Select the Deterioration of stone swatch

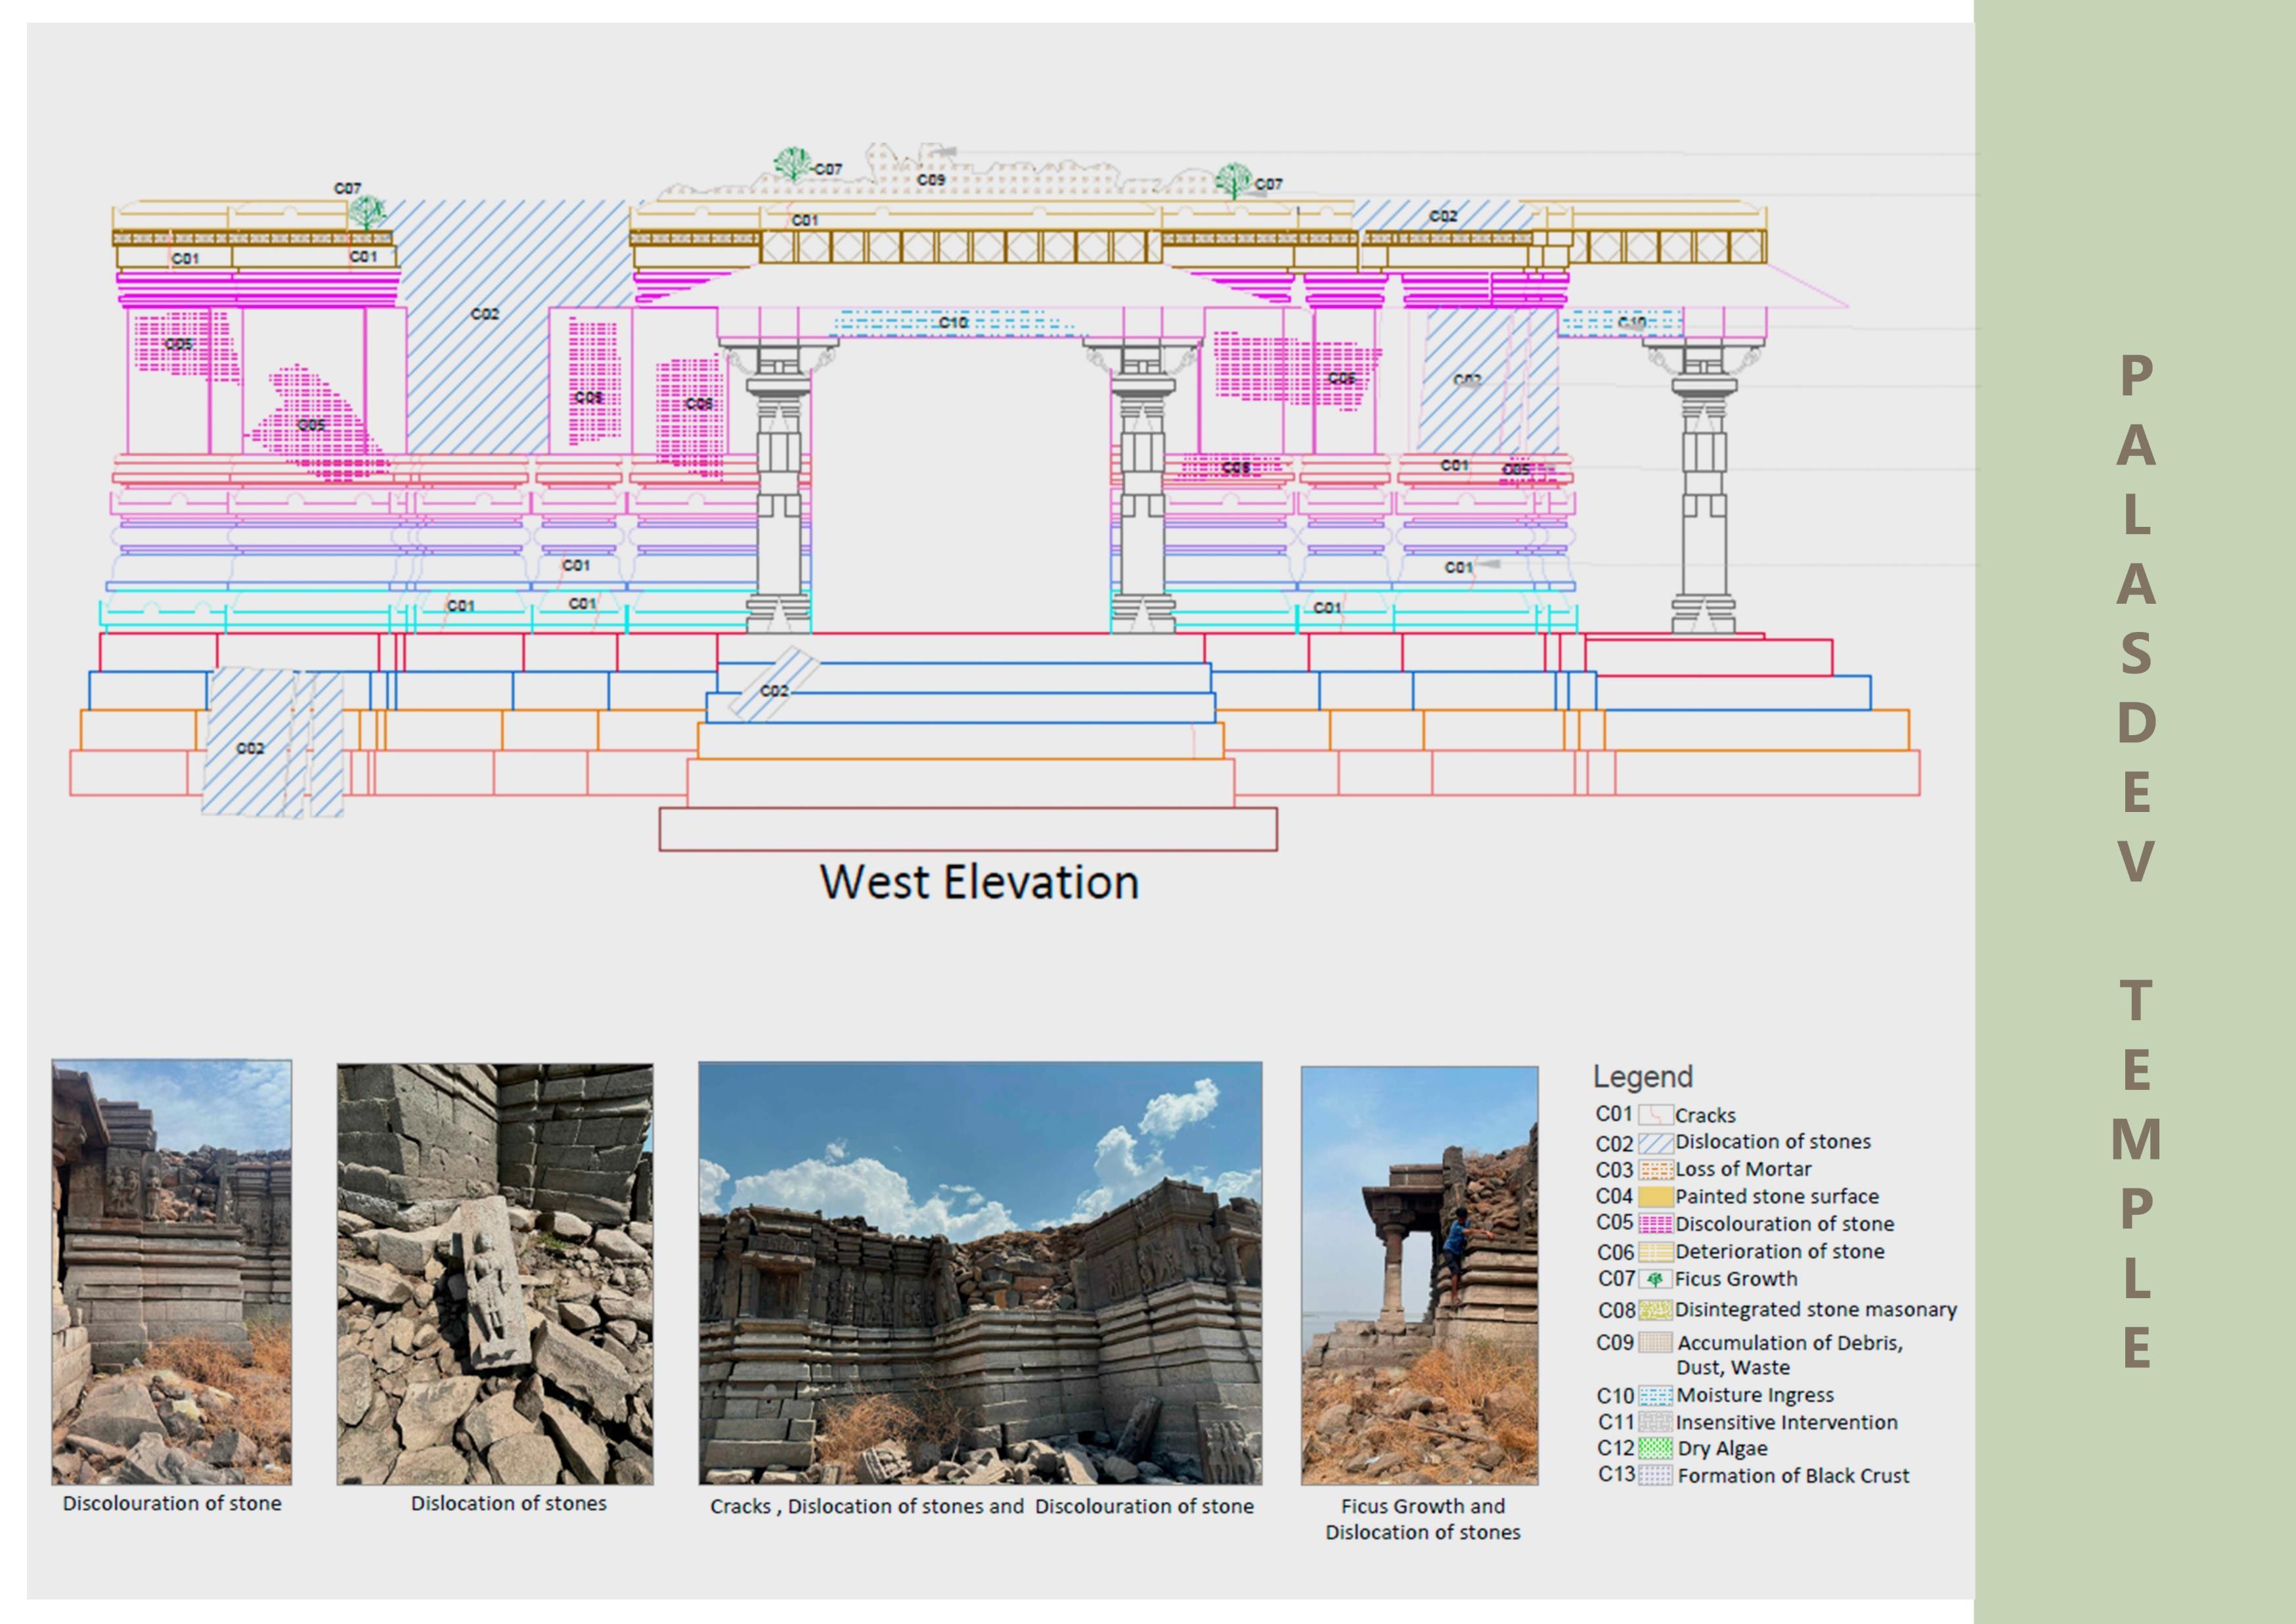tap(1655, 1252)
